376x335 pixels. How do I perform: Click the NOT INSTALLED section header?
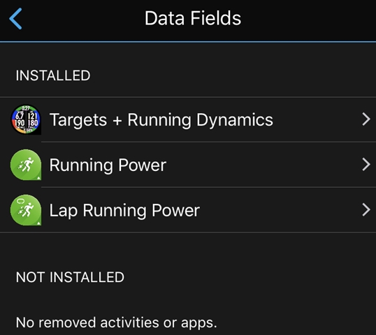(x=70, y=277)
